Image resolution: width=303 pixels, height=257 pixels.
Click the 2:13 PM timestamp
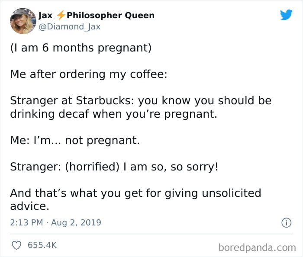pos(26,222)
